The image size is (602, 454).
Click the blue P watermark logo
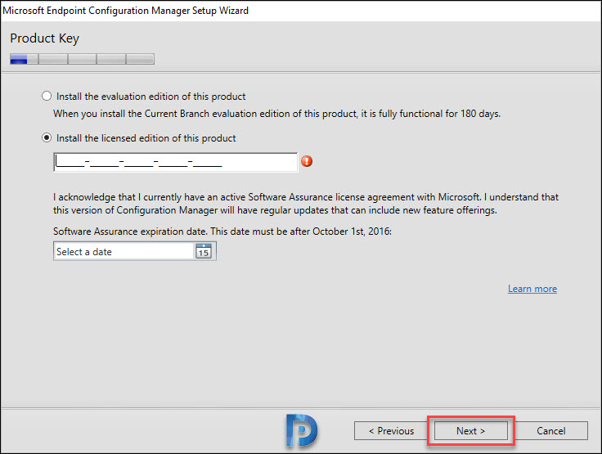(301, 430)
